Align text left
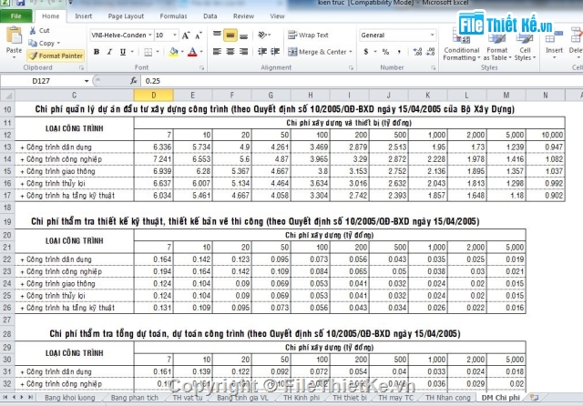The height and width of the screenshot is (406, 583). pyautogui.click(x=217, y=52)
